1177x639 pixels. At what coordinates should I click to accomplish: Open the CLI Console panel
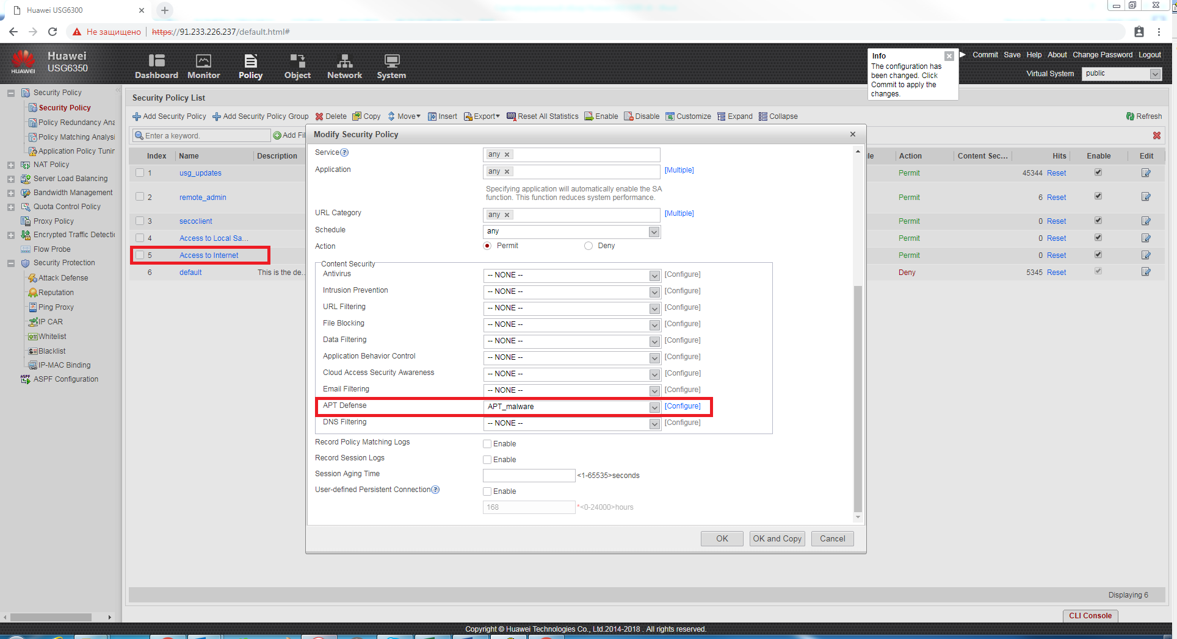(1090, 616)
